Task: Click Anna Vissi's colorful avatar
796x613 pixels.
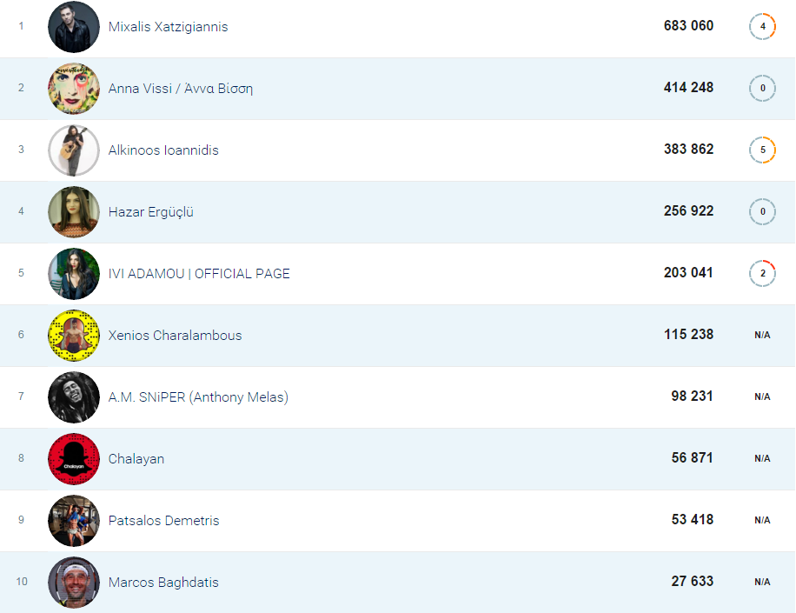Action: 74,89
